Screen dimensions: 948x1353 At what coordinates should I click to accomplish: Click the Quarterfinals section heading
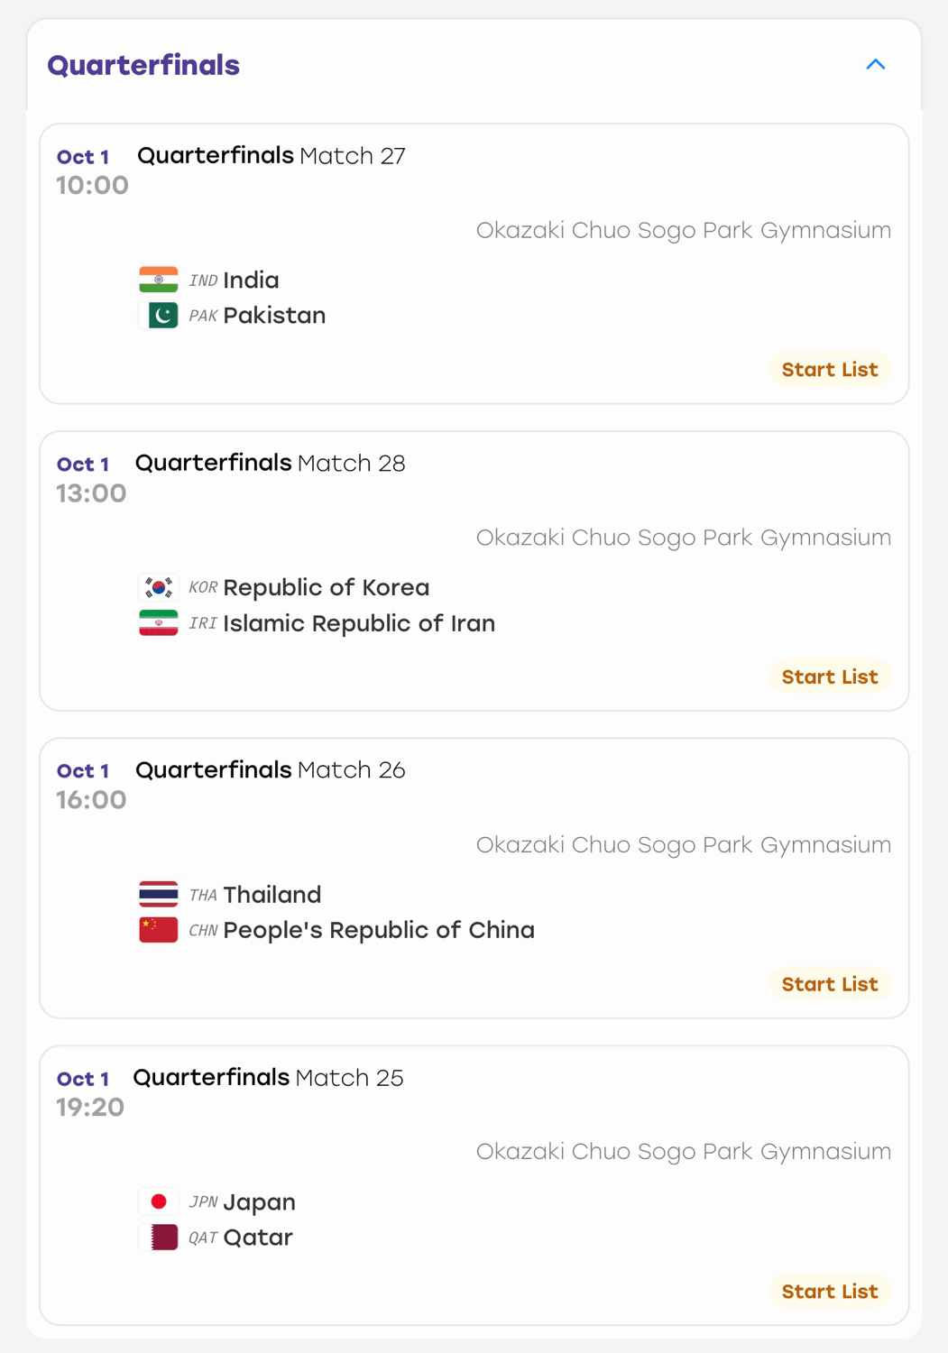pos(143,65)
